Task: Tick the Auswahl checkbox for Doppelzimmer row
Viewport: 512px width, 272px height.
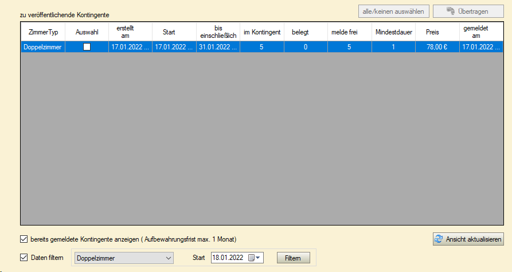Action: 87,48
